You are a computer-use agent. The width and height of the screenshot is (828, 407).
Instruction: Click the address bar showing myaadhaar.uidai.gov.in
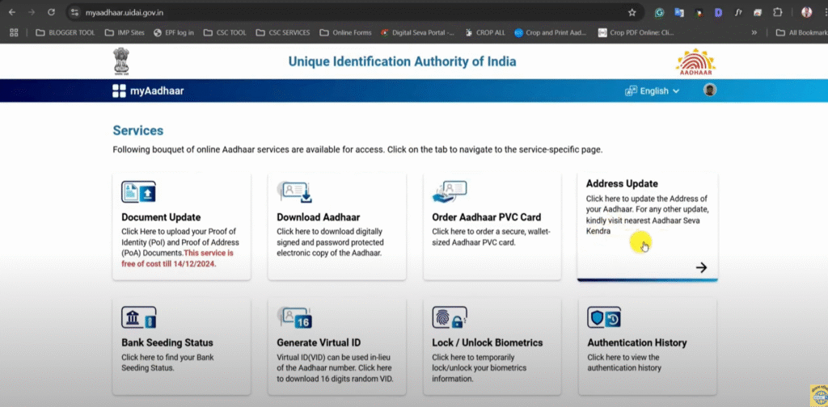(x=323, y=13)
